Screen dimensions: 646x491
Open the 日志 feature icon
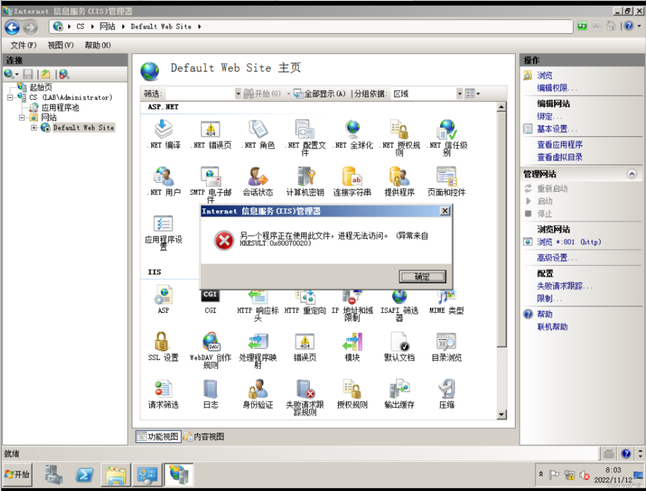click(210, 389)
